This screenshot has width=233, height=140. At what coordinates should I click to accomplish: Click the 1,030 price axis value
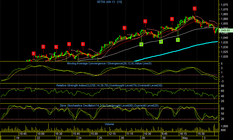(x=224, y=47)
